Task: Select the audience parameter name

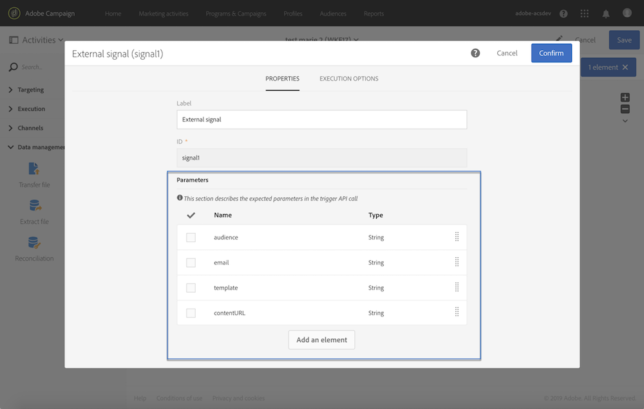Action: (x=225, y=237)
